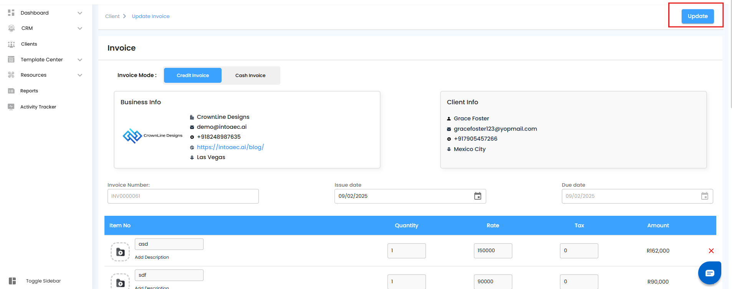
Task: Expand the Template Center chevron
Action: (x=80, y=60)
